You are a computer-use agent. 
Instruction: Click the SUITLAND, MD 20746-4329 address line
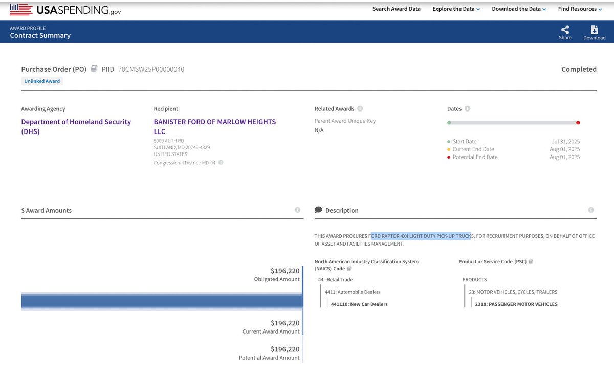click(x=182, y=147)
